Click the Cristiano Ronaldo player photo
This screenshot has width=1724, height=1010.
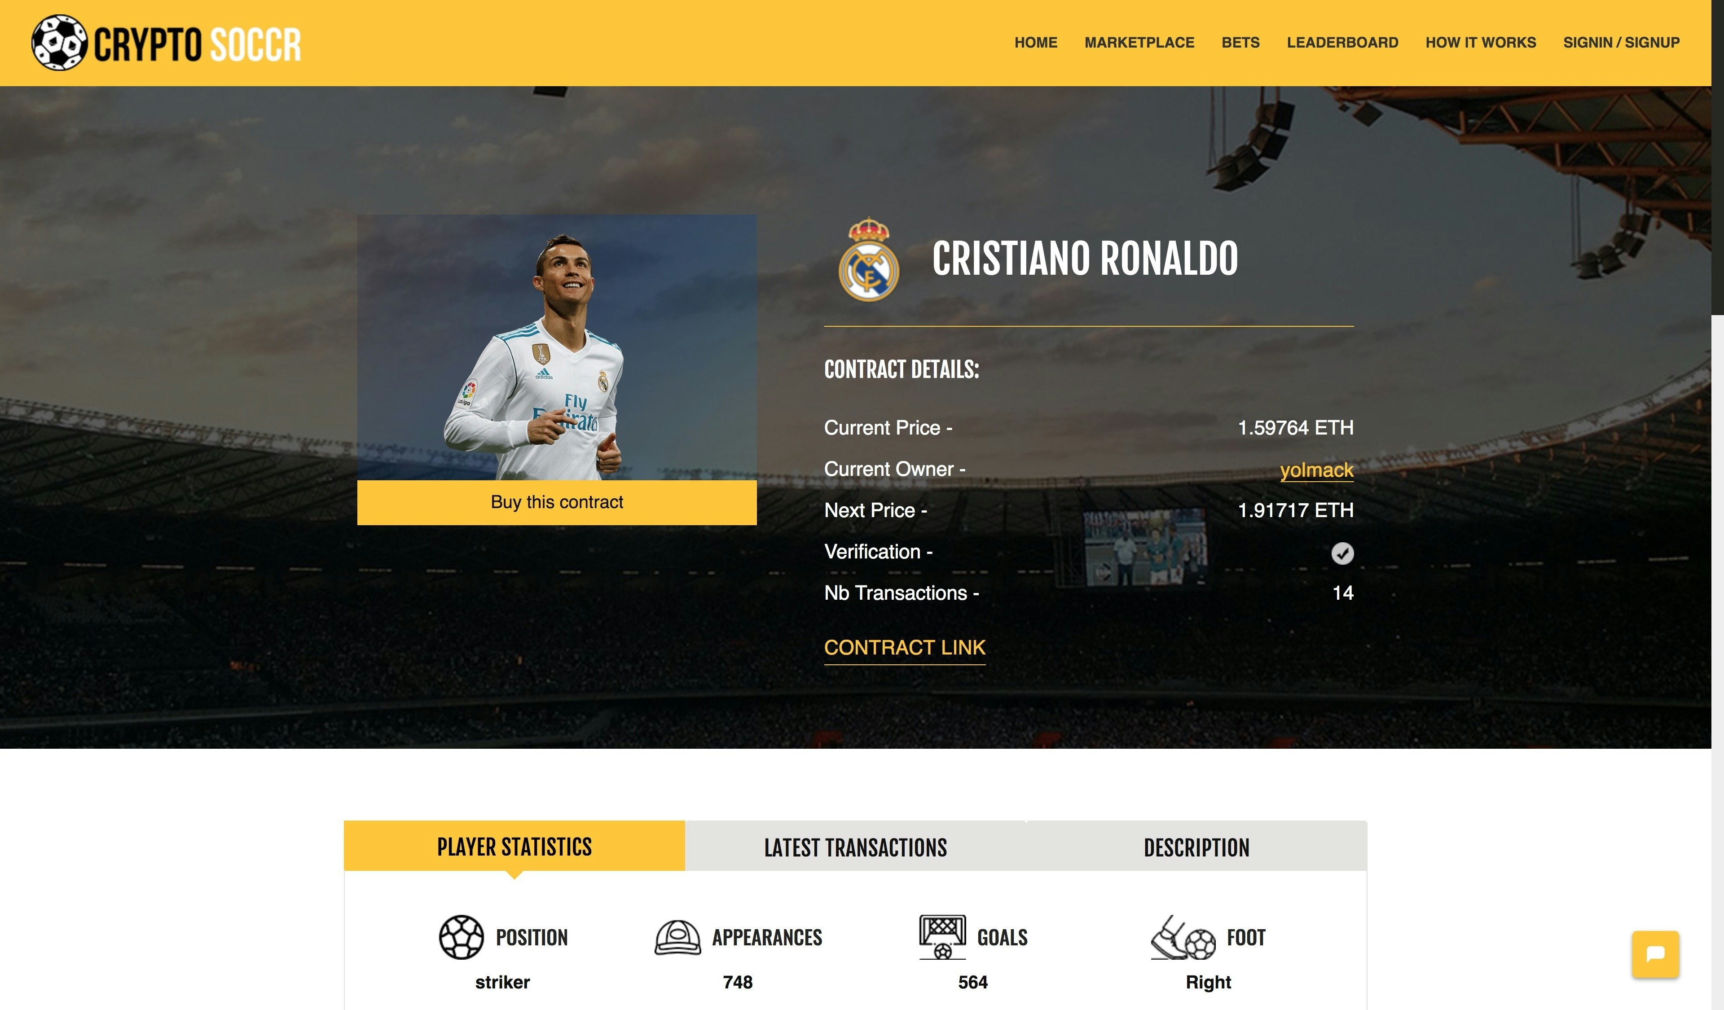point(556,347)
